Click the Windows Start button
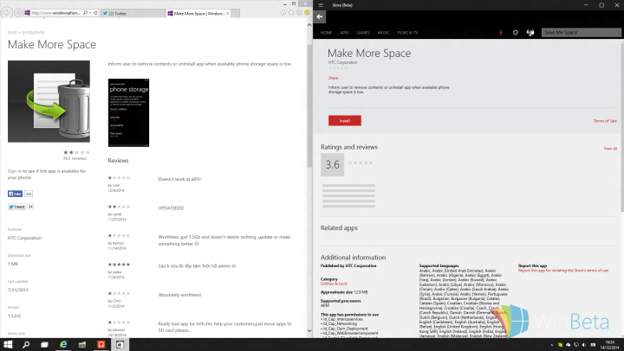This screenshot has height=351, width=624. pos(8,344)
